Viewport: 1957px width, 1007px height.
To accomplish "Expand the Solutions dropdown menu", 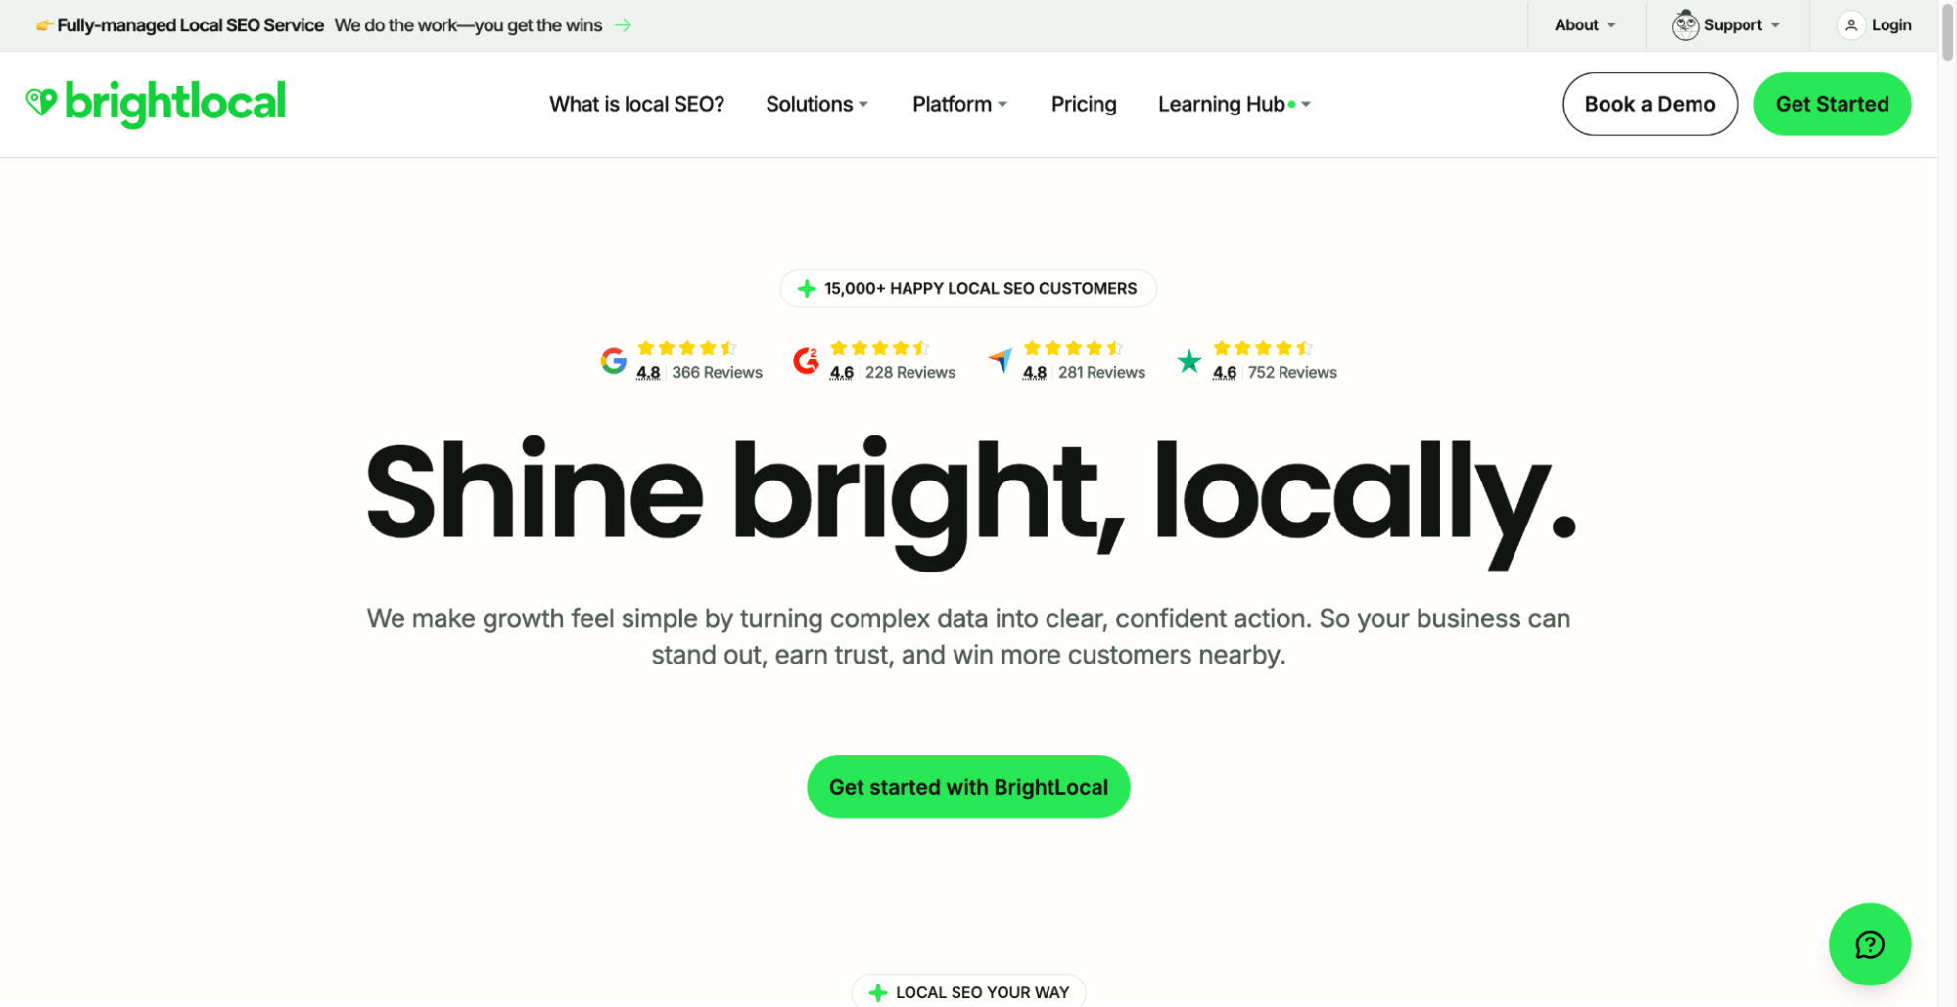I will coord(816,104).
